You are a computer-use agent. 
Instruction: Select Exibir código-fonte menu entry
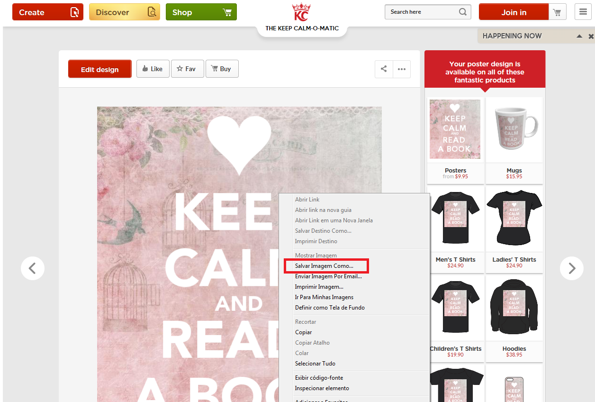pyautogui.click(x=319, y=378)
